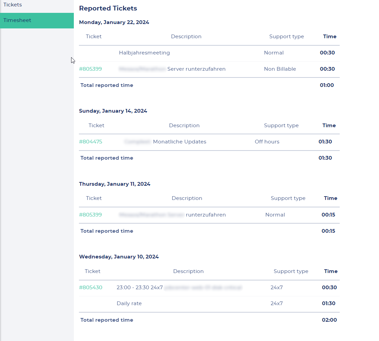Viewport: 379px width, 341px height.
Task: Switch to the Tickets sidebar section
Action: 13,5
